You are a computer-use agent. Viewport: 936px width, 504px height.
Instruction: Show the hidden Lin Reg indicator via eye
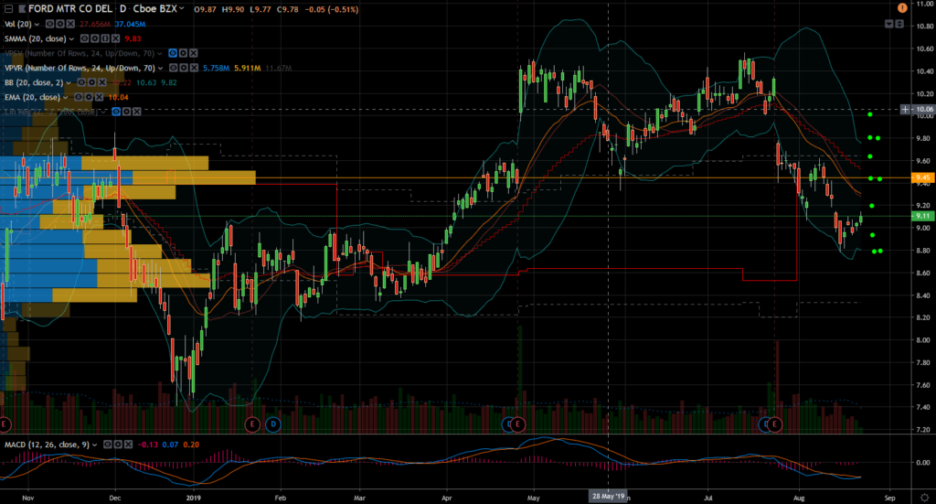point(116,112)
